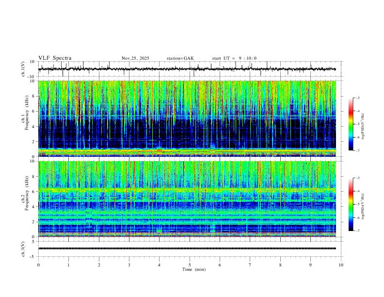Click the "station=GAK" header label
The image size is (384, 297).
(x=180, y=58)
